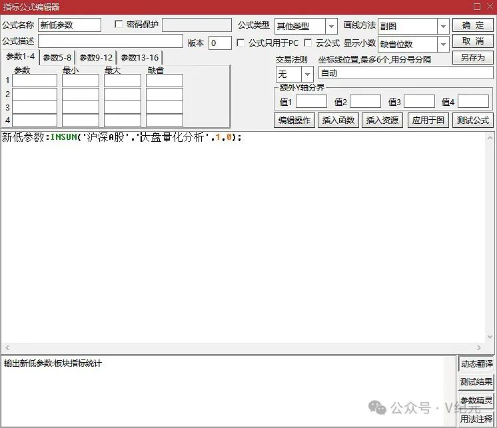The width and height of the screenshot is (497, 428).
Task: Click row 4 缺省 field
Action: click(x=164, y=120)
